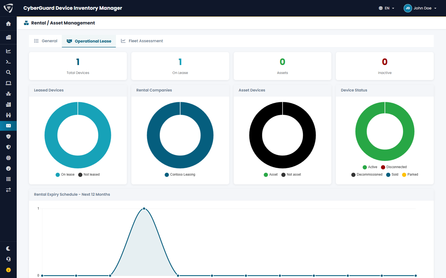The width and height of the screenshot is (446, 278).
Task: Open the network topology sidebar icon
Action: tap(8, 94)
